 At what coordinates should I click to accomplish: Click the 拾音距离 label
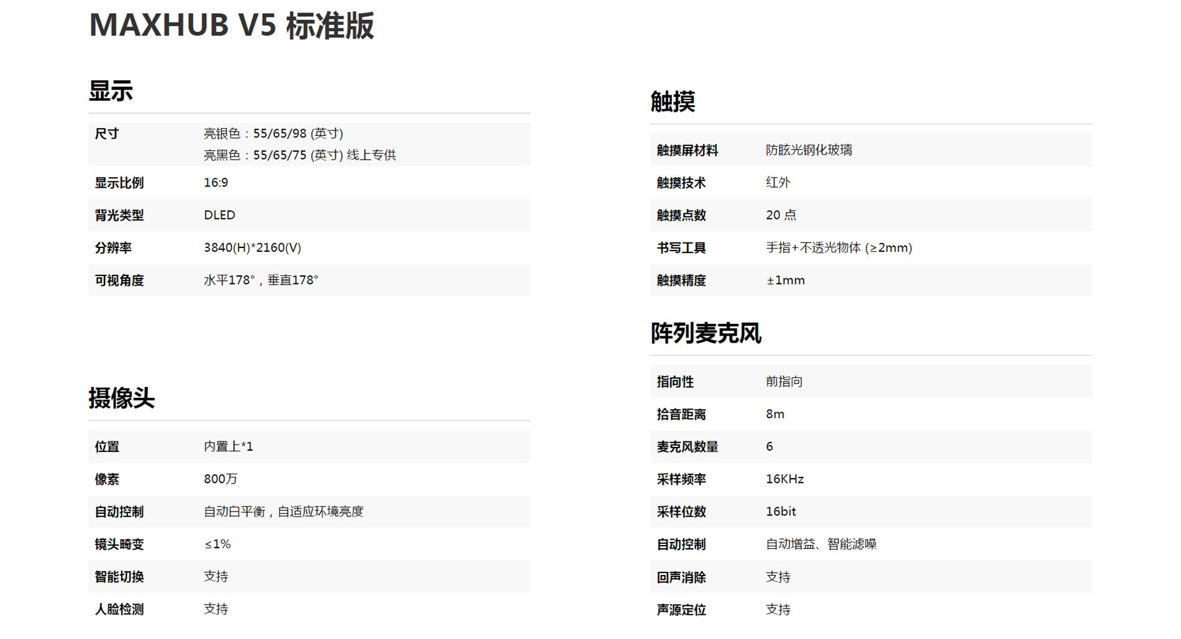pyautogui.click(x=681, y=414)
